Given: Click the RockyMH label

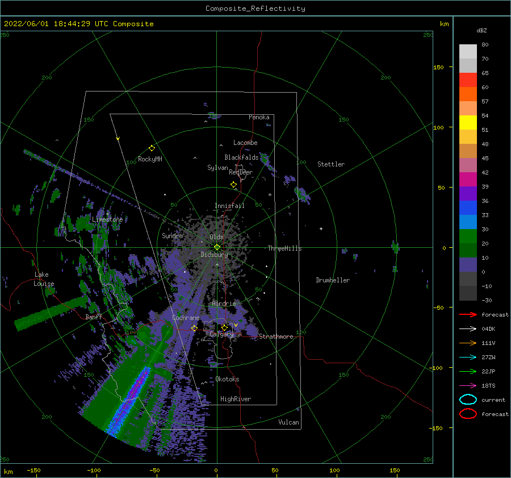Looking at the screenshot, I should pyautogui.click(x=150, y=159).
